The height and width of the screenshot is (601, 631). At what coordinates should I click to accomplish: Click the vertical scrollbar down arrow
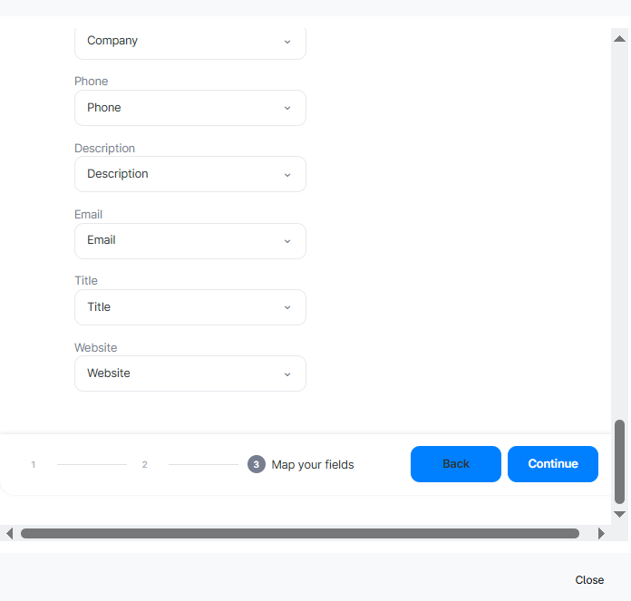point(620,514)
